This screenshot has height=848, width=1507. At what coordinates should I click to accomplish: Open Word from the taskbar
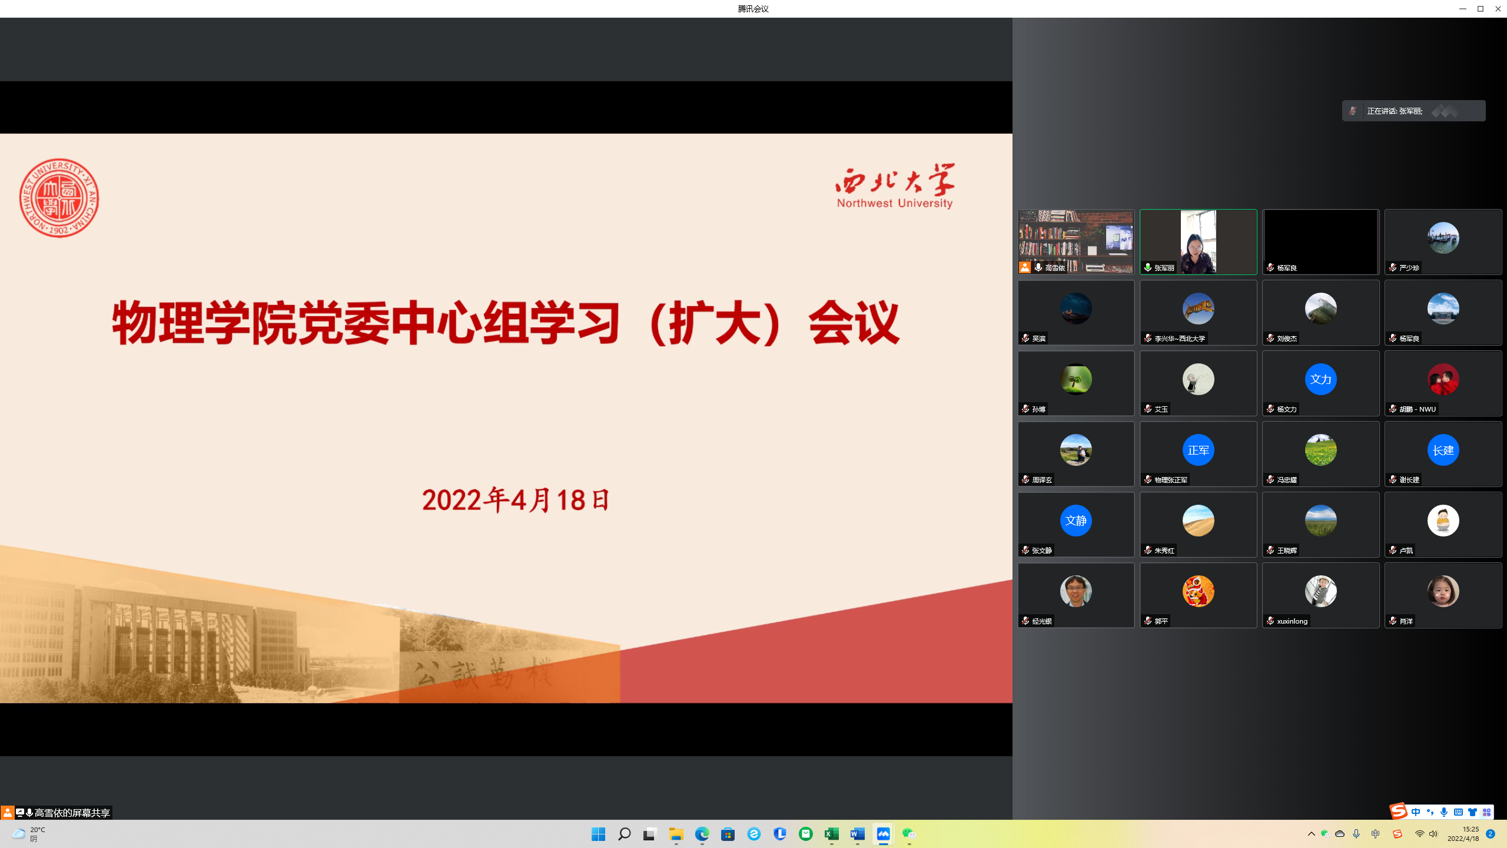coord(857,834)
